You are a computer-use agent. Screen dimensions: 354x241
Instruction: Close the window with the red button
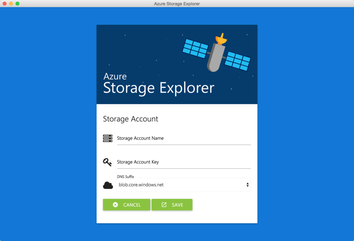tap(4, 3)
